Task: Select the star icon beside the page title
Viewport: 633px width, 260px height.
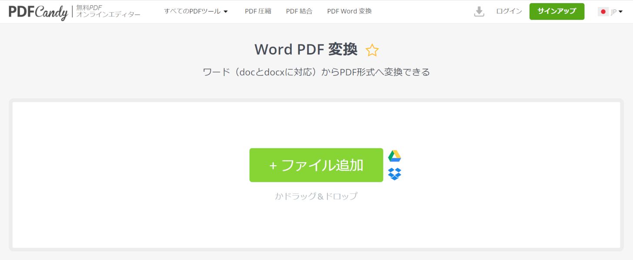Action: coord(372,50)
